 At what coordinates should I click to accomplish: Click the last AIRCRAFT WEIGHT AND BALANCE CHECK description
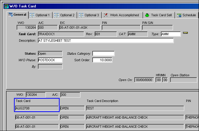pos(135,127)
